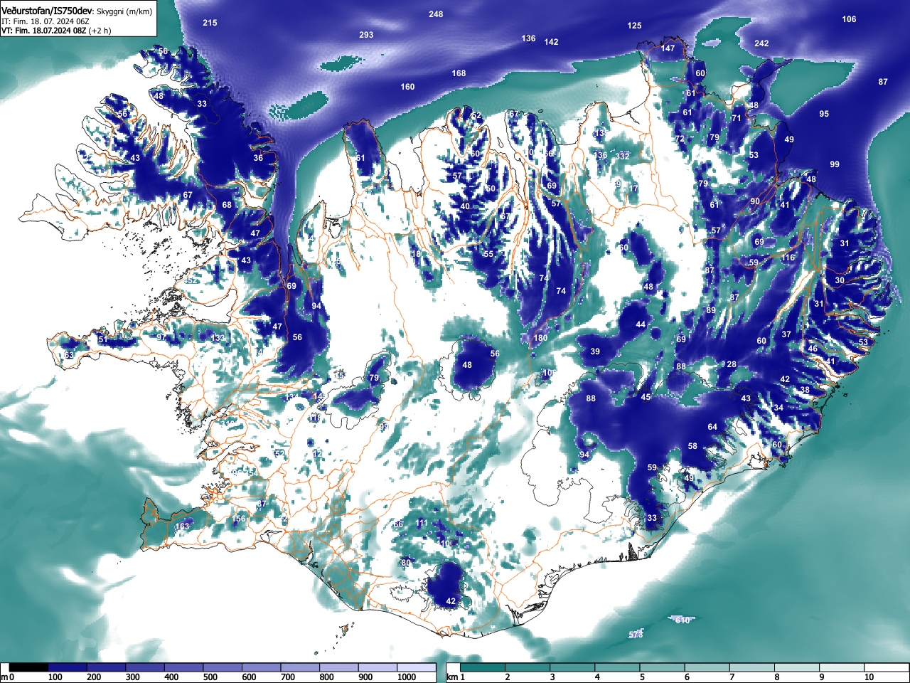Click visibility value 578 south of Iceland
The height and width of the screenshot is (683, 910).
pyautogui.click(x=636, y=635)
